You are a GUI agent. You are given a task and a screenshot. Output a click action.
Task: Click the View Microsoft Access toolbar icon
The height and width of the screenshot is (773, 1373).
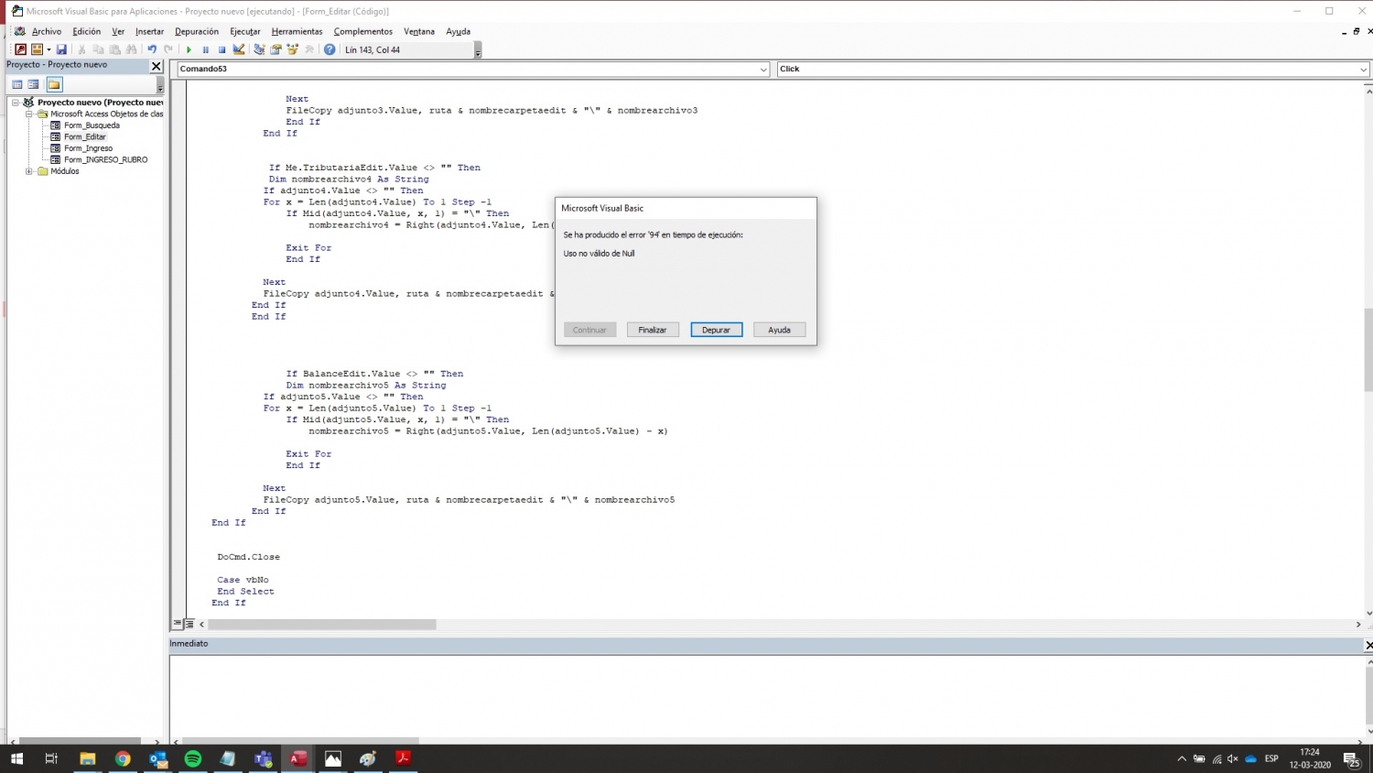tap(20, 49)
